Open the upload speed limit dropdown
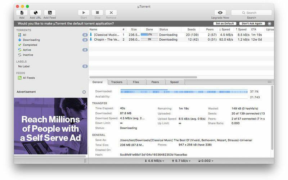This screenshot has height=180, width=288. (x=181, y=161)
